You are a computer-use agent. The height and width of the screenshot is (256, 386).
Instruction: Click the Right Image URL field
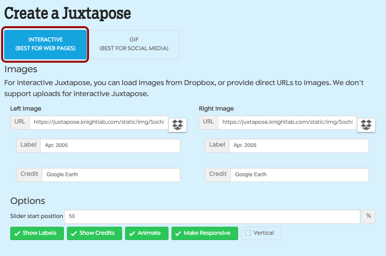tap(288, 122)
